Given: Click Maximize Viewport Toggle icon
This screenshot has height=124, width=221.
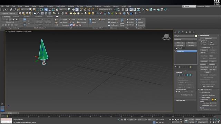Looking at the screenshot, I should [219, 122].
